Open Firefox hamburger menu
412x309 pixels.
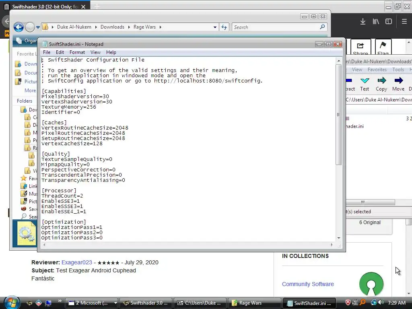tap(404, 22)
